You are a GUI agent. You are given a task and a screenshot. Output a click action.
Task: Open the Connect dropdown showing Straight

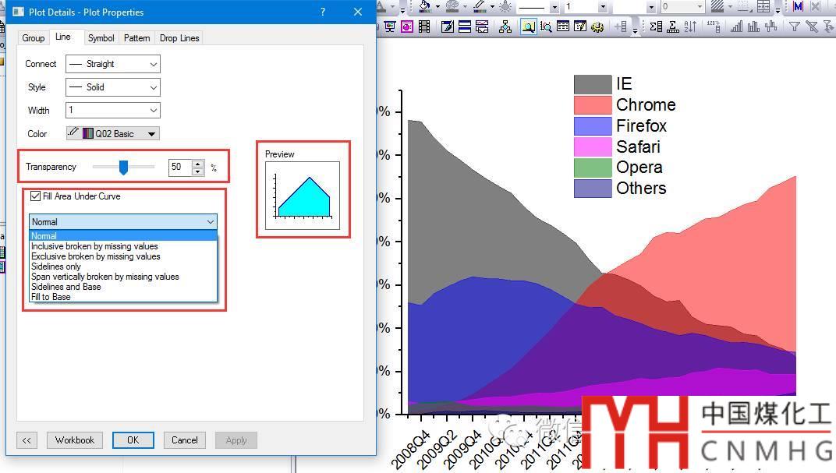pyautogui.click(x=113, y=64)
